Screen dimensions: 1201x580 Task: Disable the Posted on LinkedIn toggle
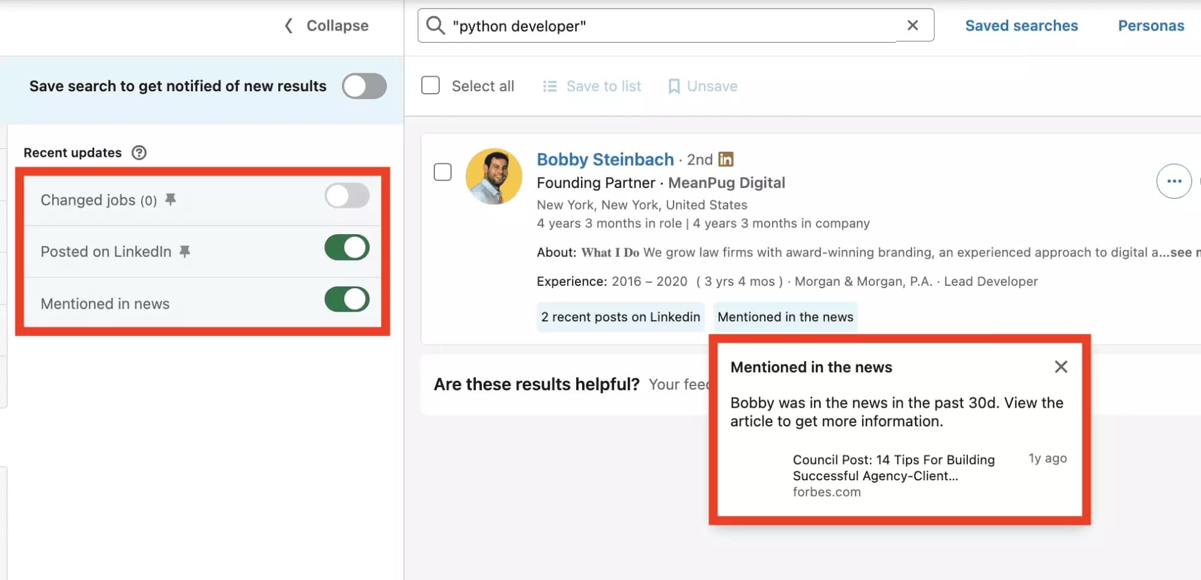click(x=346, y=247)
